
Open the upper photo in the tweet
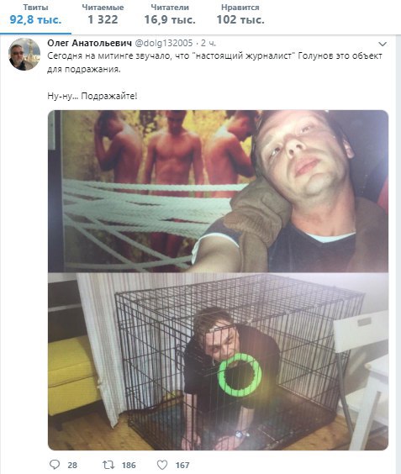[218, 191]
